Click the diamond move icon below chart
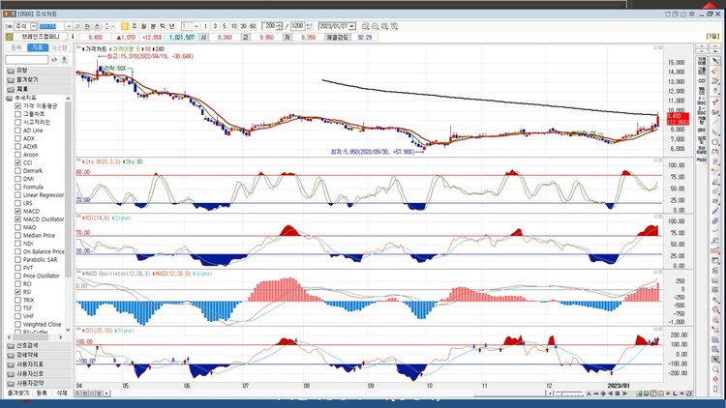 point(603,393)
